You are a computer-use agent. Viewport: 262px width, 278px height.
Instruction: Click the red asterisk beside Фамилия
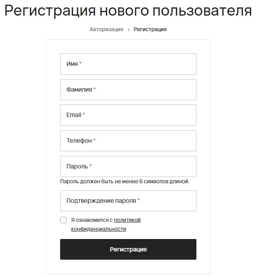click(94, 89)
